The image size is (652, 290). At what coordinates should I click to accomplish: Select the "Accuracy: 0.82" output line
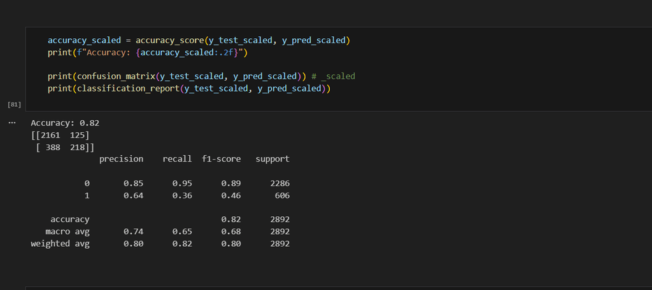tap(65, 123)
